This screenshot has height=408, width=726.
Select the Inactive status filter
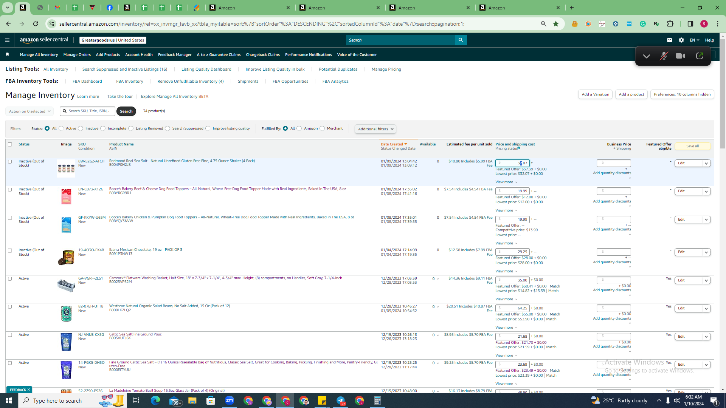81,128
